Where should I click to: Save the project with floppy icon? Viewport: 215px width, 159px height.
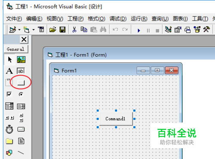[x=62, y=30]
